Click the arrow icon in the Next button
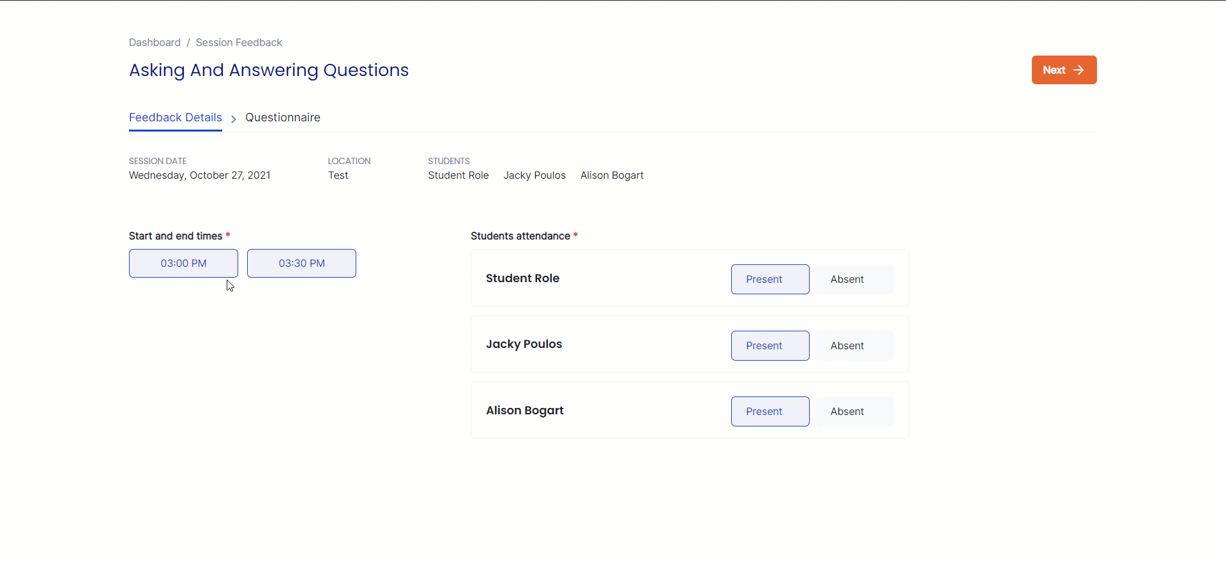This screenshot has height=572, width=1226. click(x=1078, y=70)
